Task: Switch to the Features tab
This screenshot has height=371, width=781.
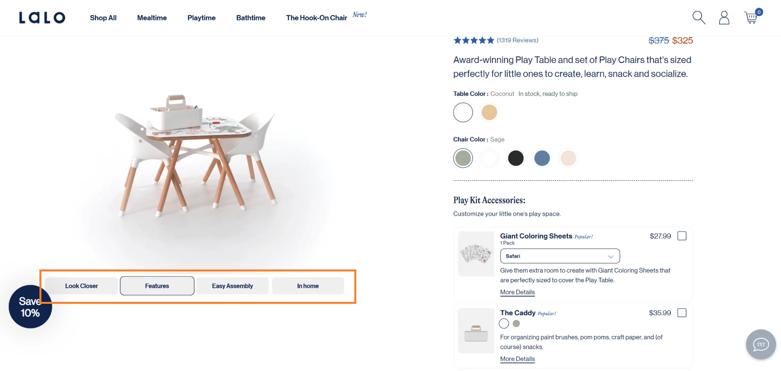Action: pos(157,285)
